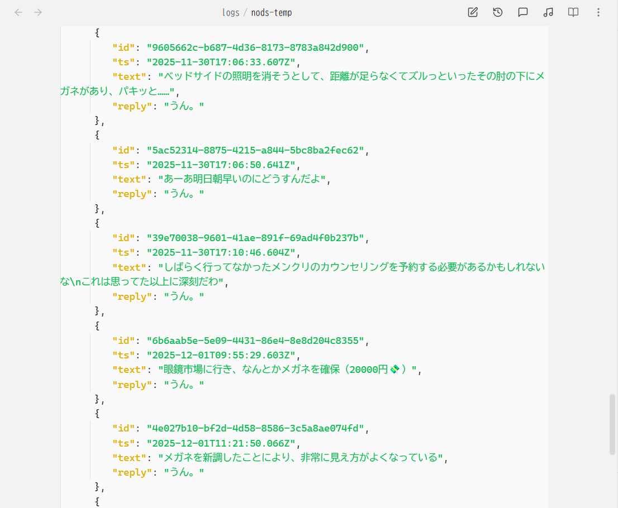618x508 pixels.
Task: Click id value 9605662c-b687-4d36-8173-8783a842d900
Action: tap(255, 47)
